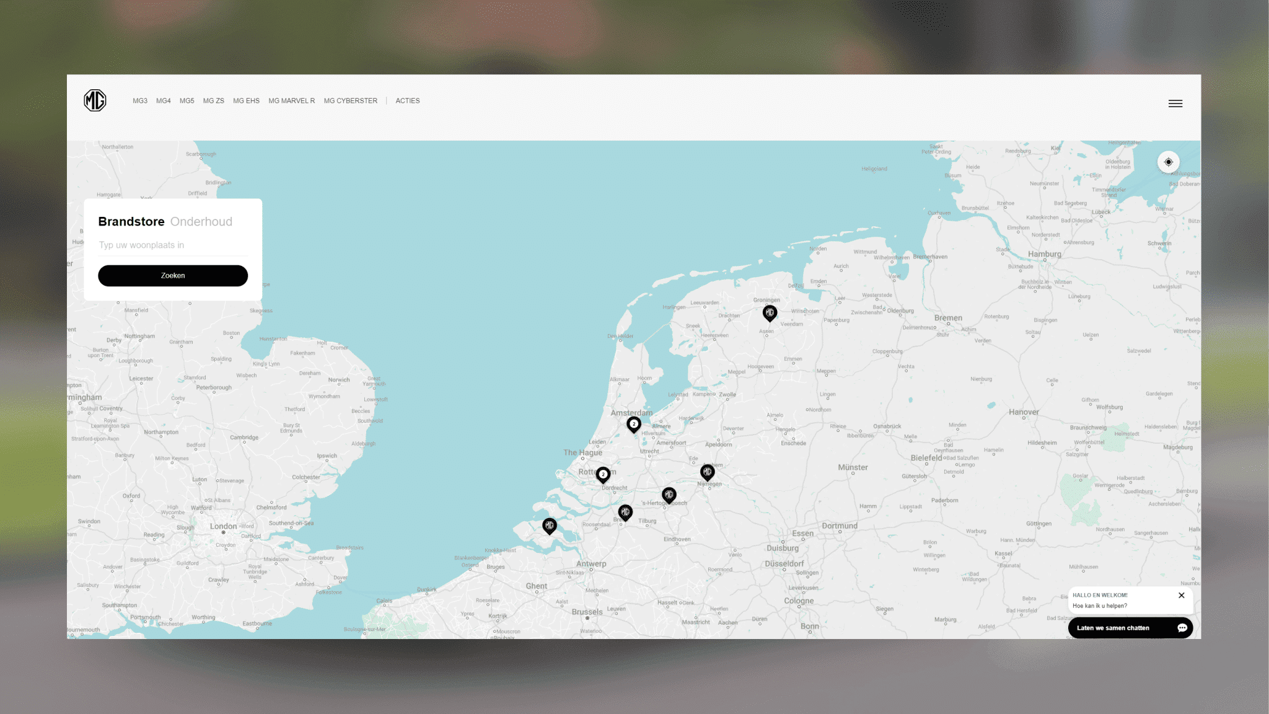Click the Tilburg label on the map
This screenshot has width=1269, height=714.
pos(647,521)
